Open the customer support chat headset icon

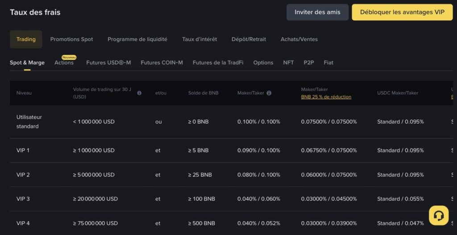pos(439,215)
